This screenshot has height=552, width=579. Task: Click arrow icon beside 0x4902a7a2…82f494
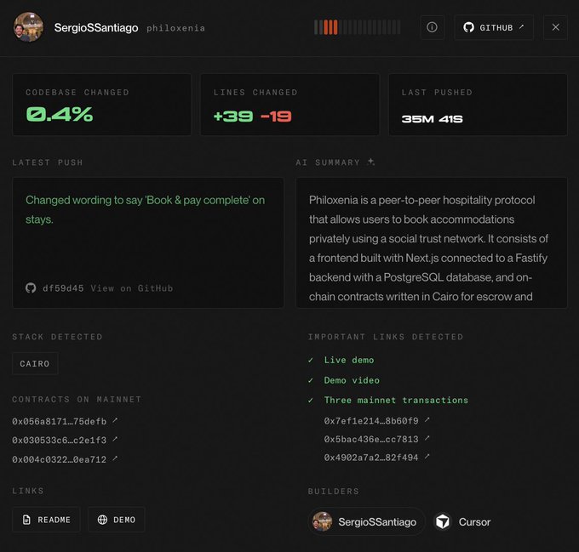[x=427, y=457]
